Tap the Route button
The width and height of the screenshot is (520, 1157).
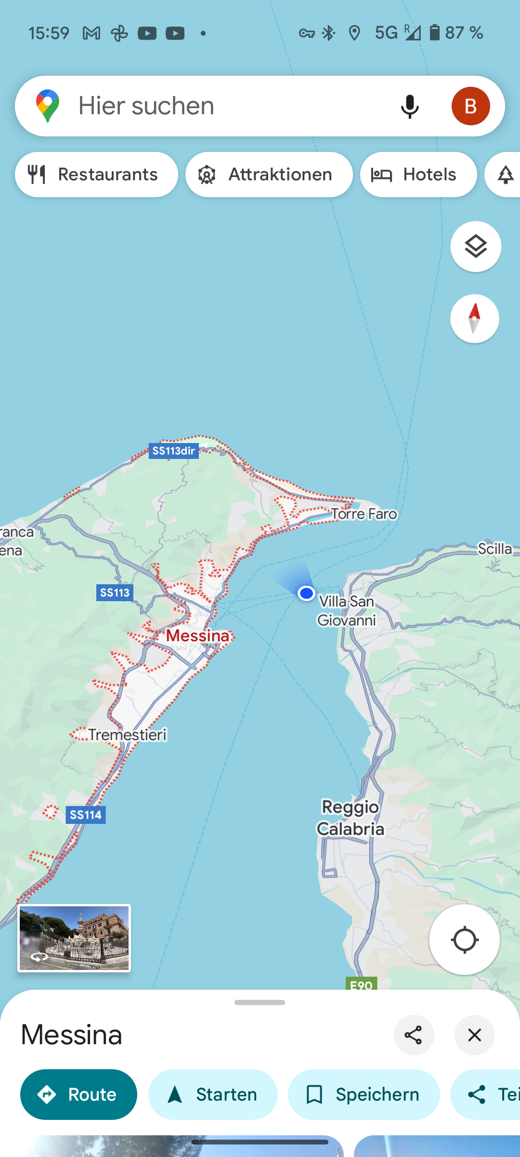[78, 1094]
